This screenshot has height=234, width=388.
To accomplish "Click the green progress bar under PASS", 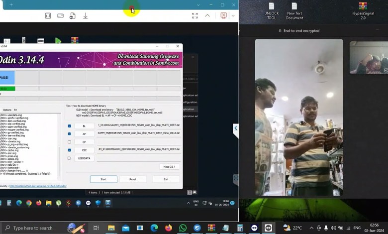I will point(7,89).
